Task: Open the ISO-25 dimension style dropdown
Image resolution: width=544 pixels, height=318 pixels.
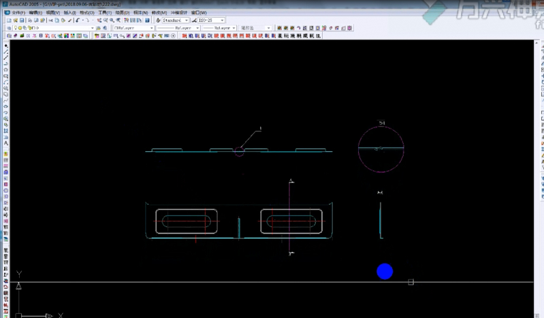Action: point(222,20)
